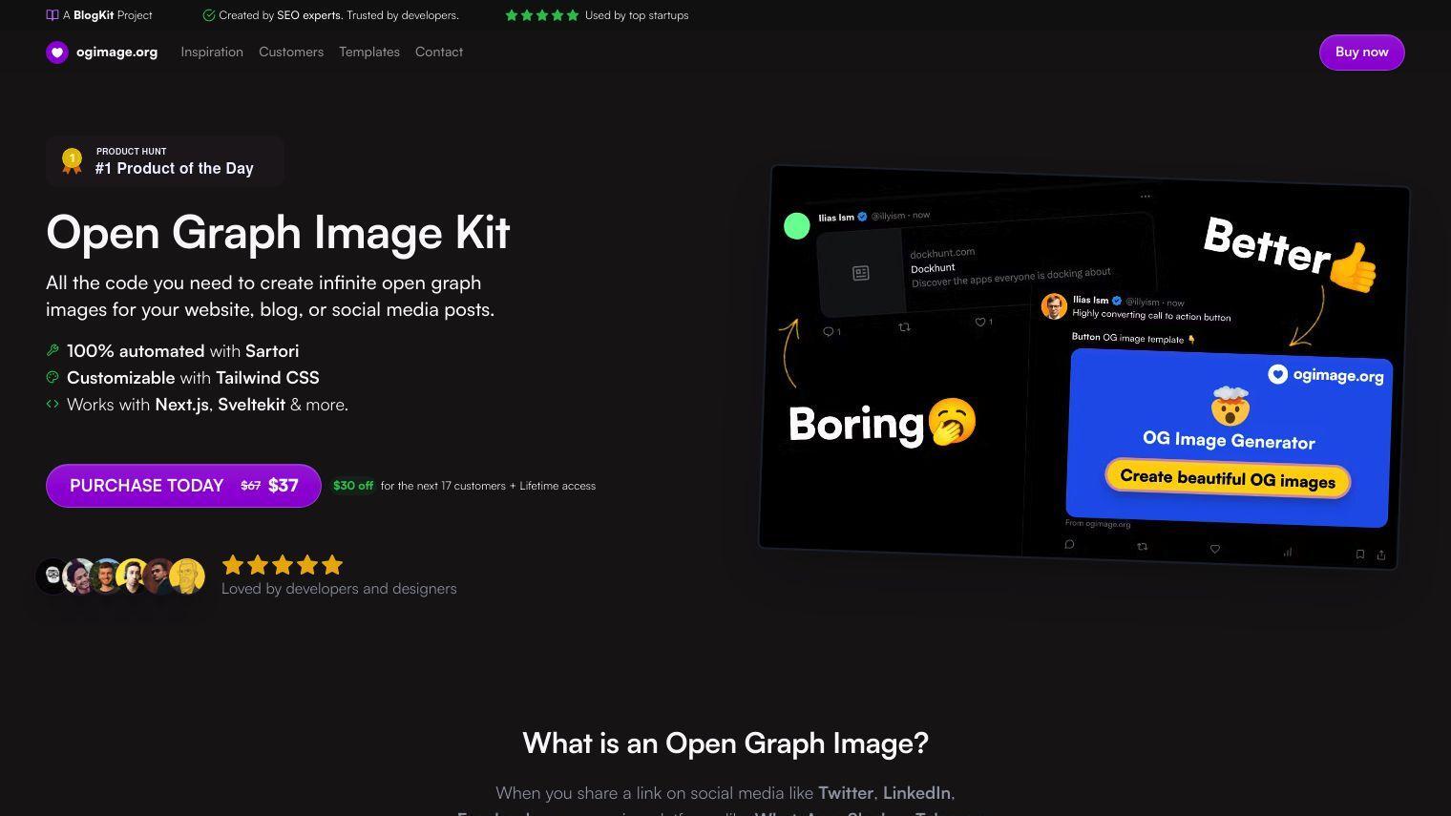Screen dimensions: 1451x816
Task: Click the code brackets icon beside Works with
Action: 53,404
